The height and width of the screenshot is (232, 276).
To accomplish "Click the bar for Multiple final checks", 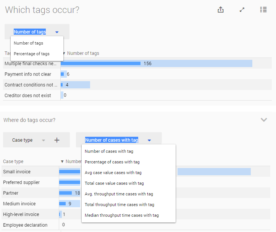I will tap(101, 64).
